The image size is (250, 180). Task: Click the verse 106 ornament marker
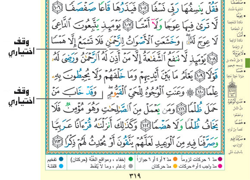(x=58, y=7)
